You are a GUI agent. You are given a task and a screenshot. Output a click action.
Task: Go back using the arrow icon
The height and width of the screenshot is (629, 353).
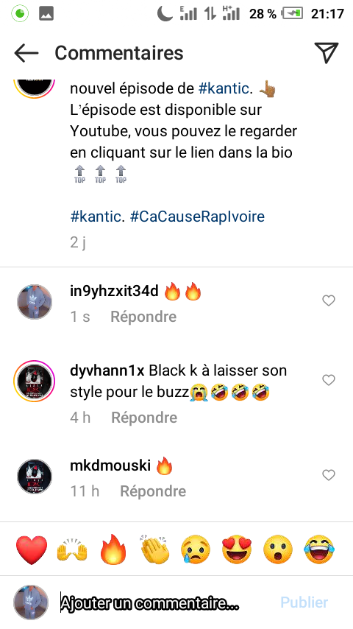pyautogui.click(x=26, y=53)
